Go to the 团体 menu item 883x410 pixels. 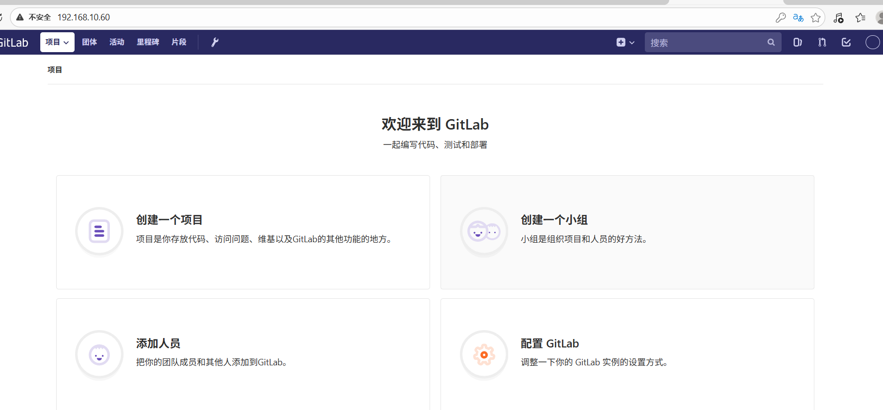pyautogui.click(x=89, y=42)
